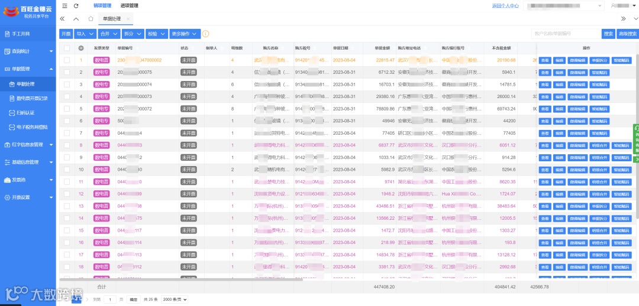
Task: Click the orange info icon beside 更多操作
Action: click(206, 34)
